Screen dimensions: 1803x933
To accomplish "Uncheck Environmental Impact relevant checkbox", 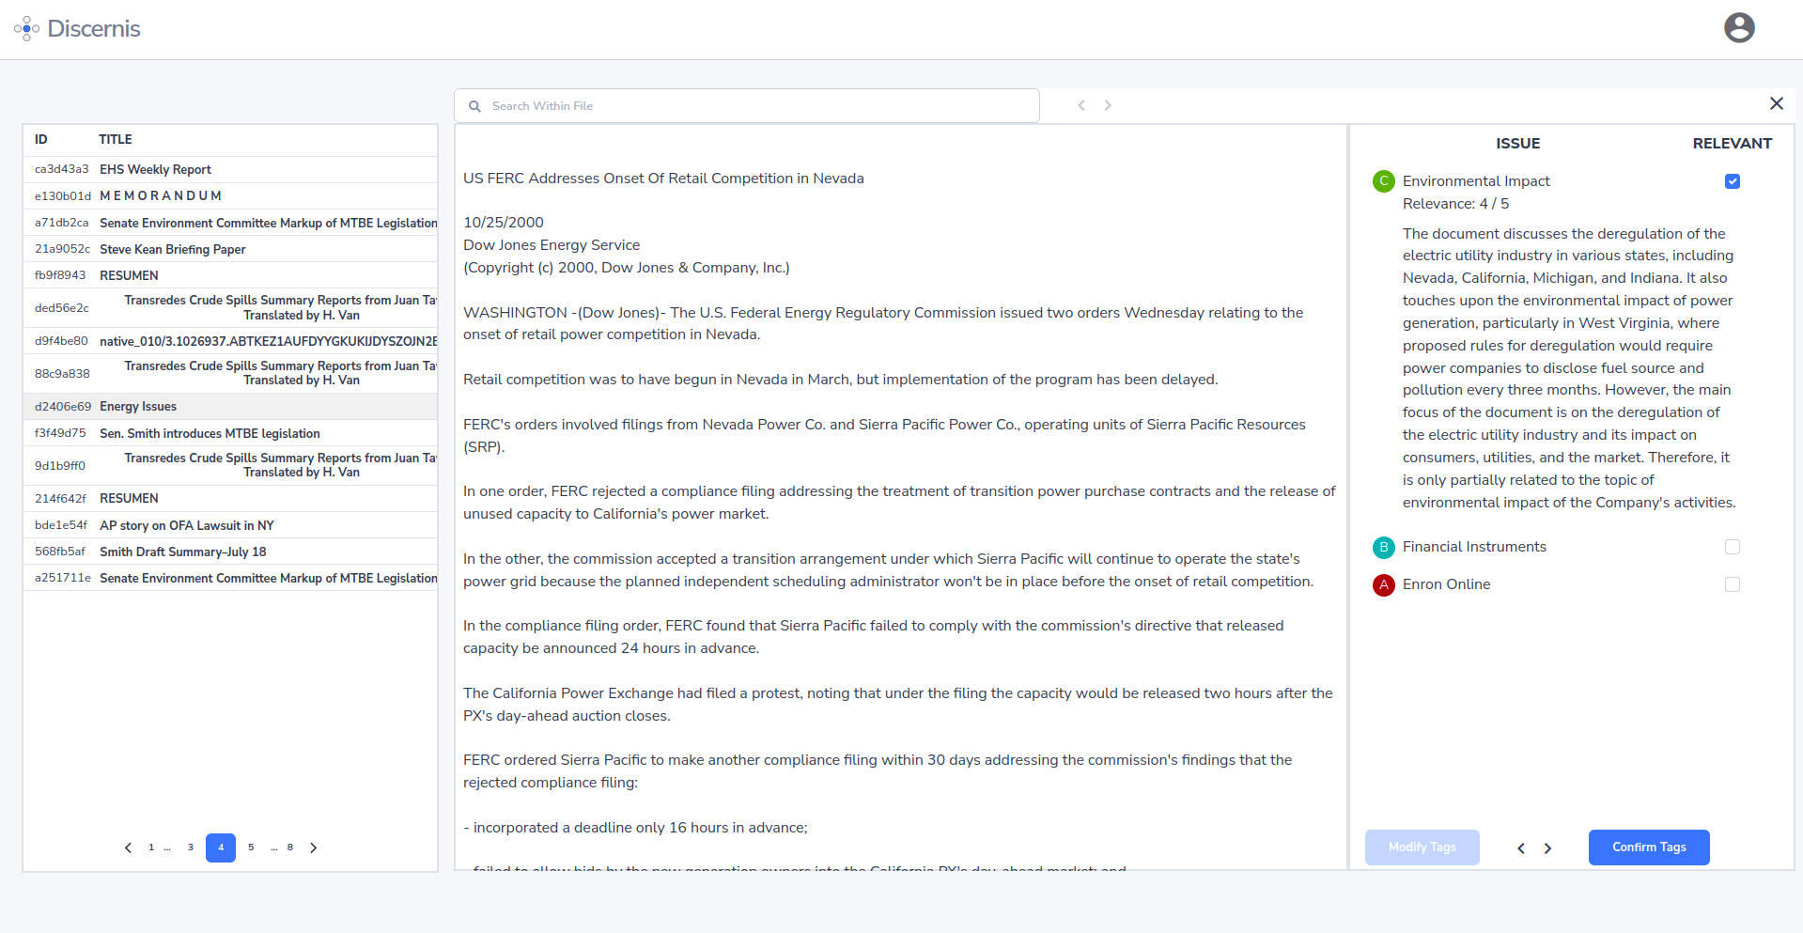I will point(1733,181).
